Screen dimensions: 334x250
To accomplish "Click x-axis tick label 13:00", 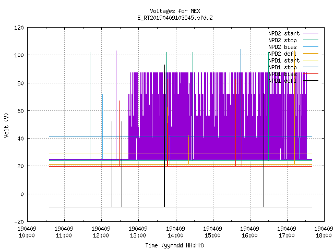I will [138, 235].
